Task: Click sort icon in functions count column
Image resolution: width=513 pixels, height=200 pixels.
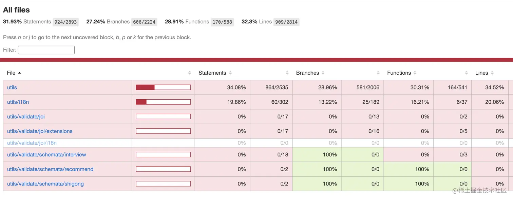Action: 467,73
